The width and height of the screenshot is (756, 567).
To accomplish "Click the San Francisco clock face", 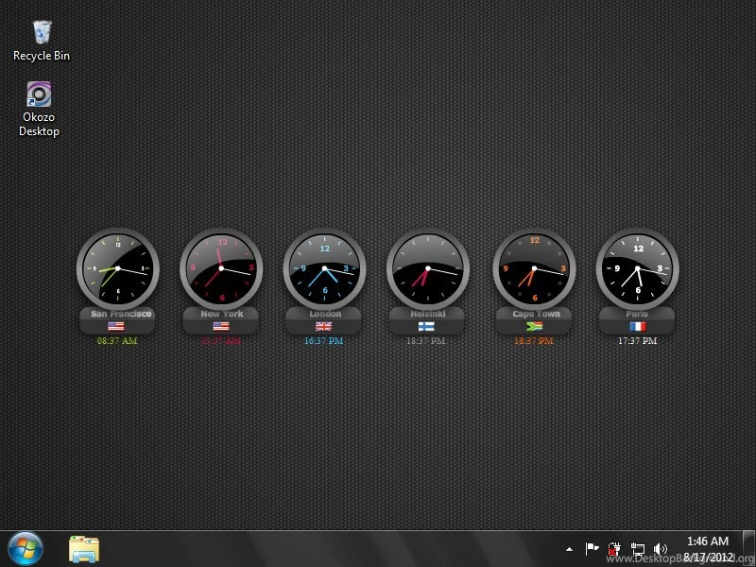I will click(117, 268).
